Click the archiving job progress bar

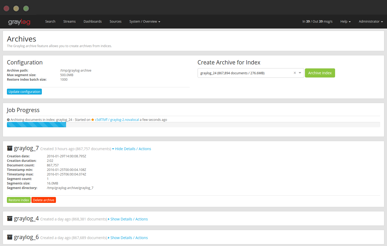click(x=193, y=125)
